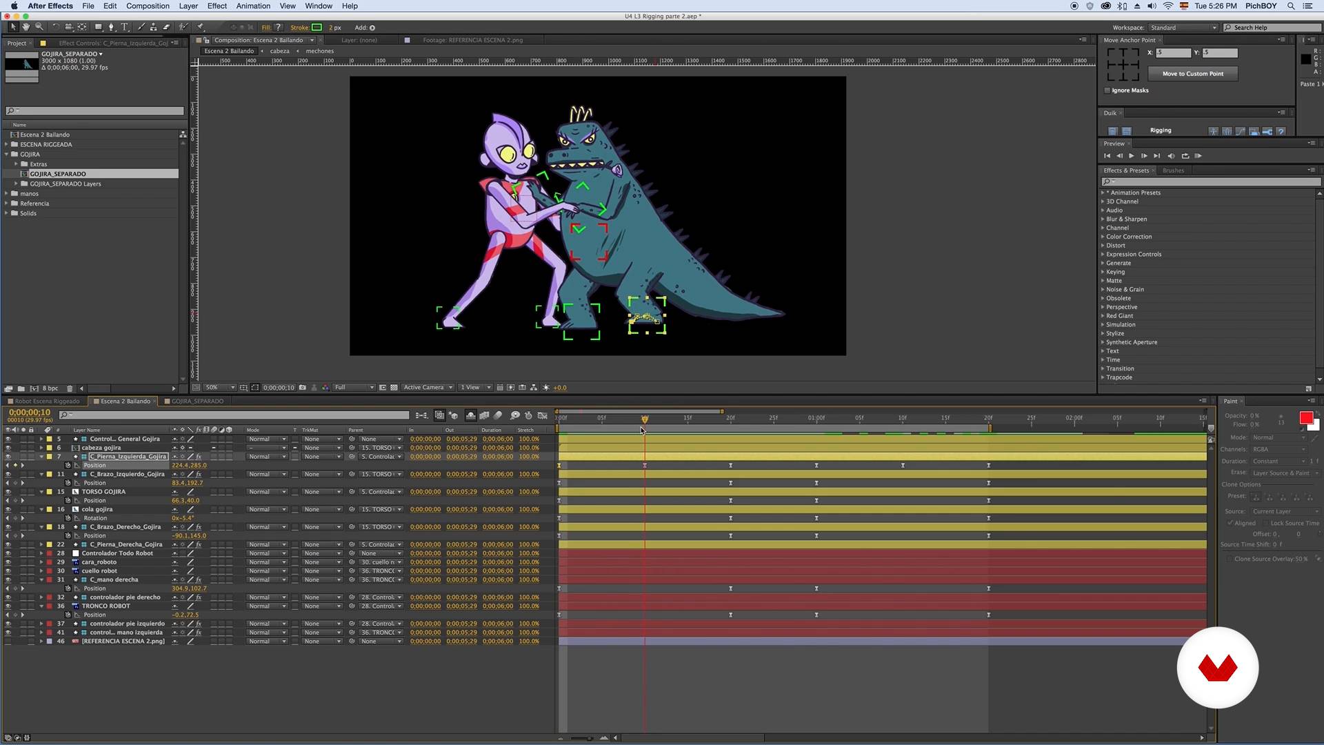Hide the REFERENCIA ESCENA 2.png layer
This screenshot has height=745, width=1324.
pyautogui.click(x=8, y=642)
